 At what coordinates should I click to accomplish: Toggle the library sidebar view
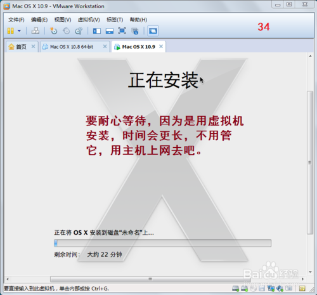[97, 31]
